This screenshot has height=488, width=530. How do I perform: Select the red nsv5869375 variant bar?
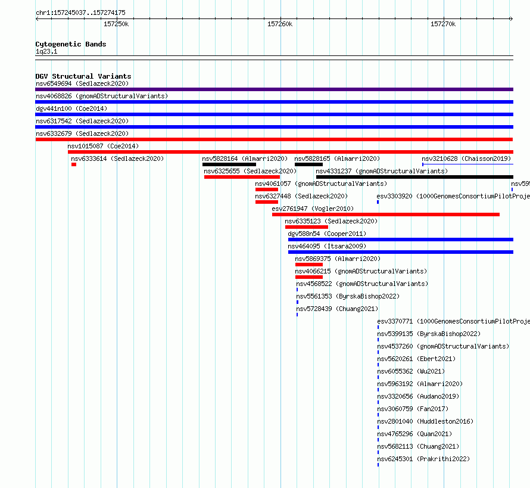click(309, 265)
